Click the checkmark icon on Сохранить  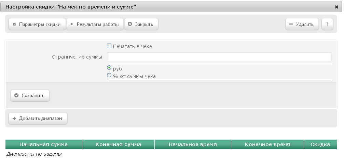(x=16, y=95)
